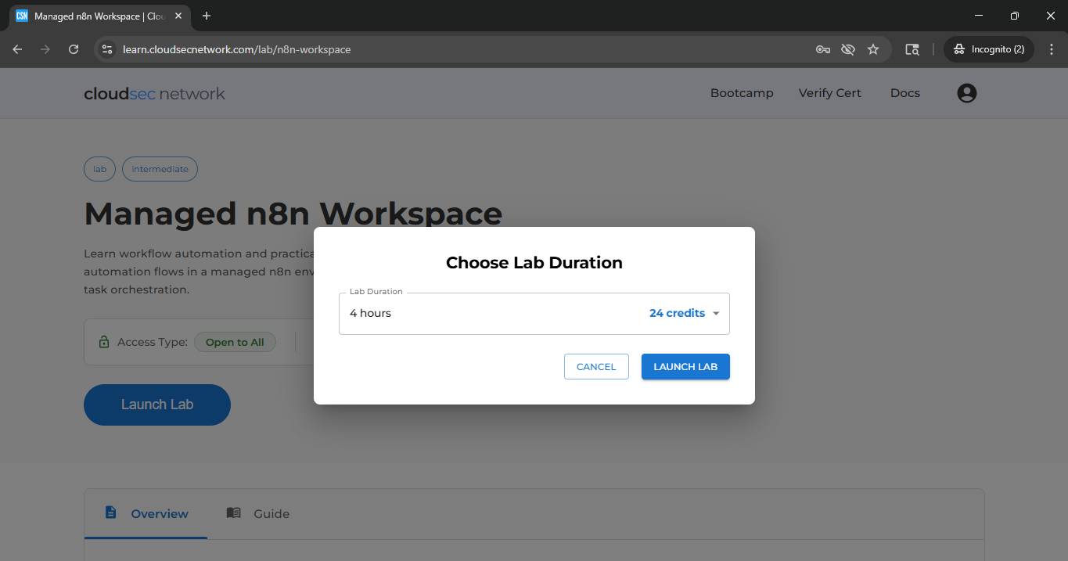Click the CSN favicon on browser tab
Image resolution: width=1068 pixels, height=561 pixels.
coord(22,16)
